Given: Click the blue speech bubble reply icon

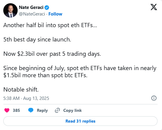Looking at the screenshot, I should coord(31,110).
